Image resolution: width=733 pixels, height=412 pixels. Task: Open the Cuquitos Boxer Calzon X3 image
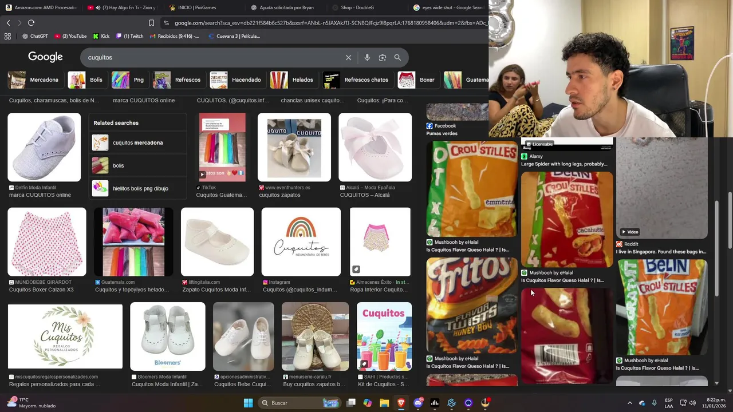coord(47,242)
